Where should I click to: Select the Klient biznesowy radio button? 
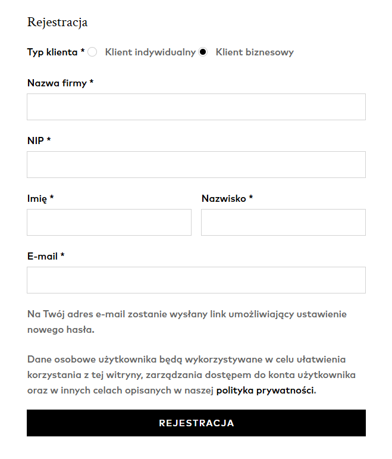[x=203, y=52]
